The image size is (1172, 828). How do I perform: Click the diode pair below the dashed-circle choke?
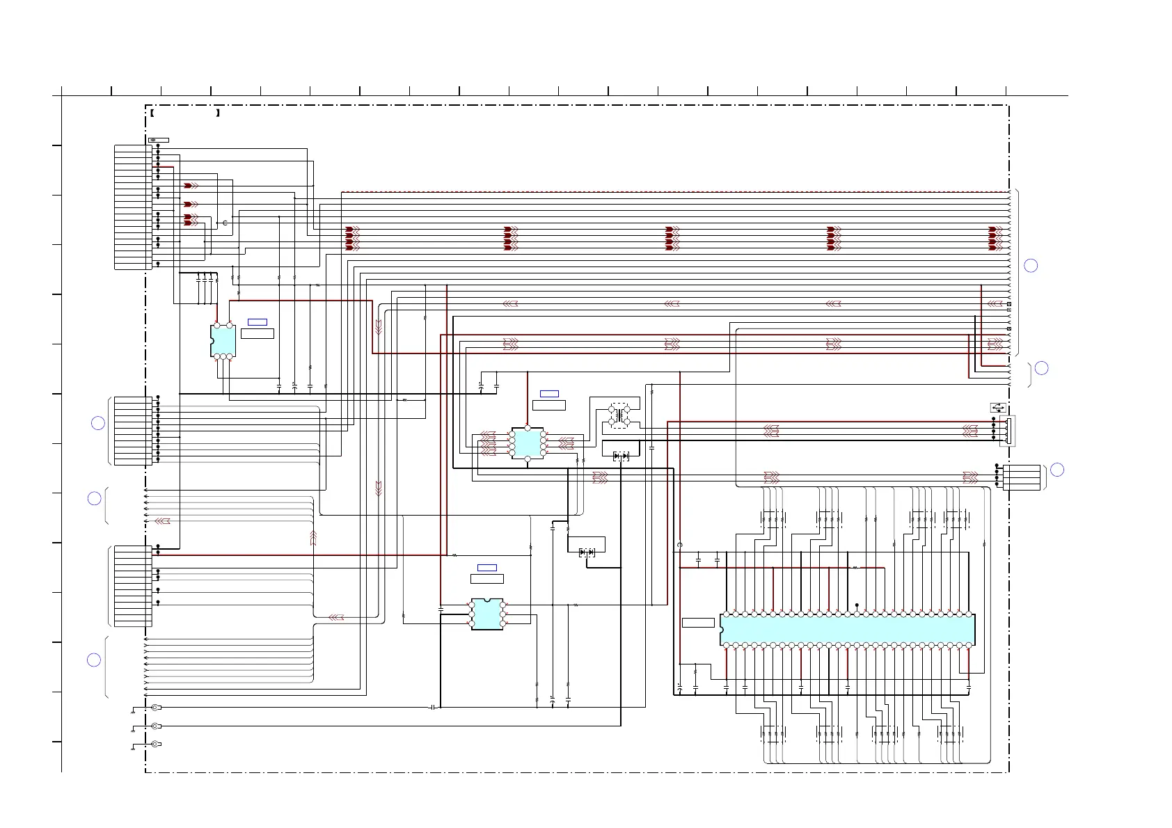click(x=621, y=456)
